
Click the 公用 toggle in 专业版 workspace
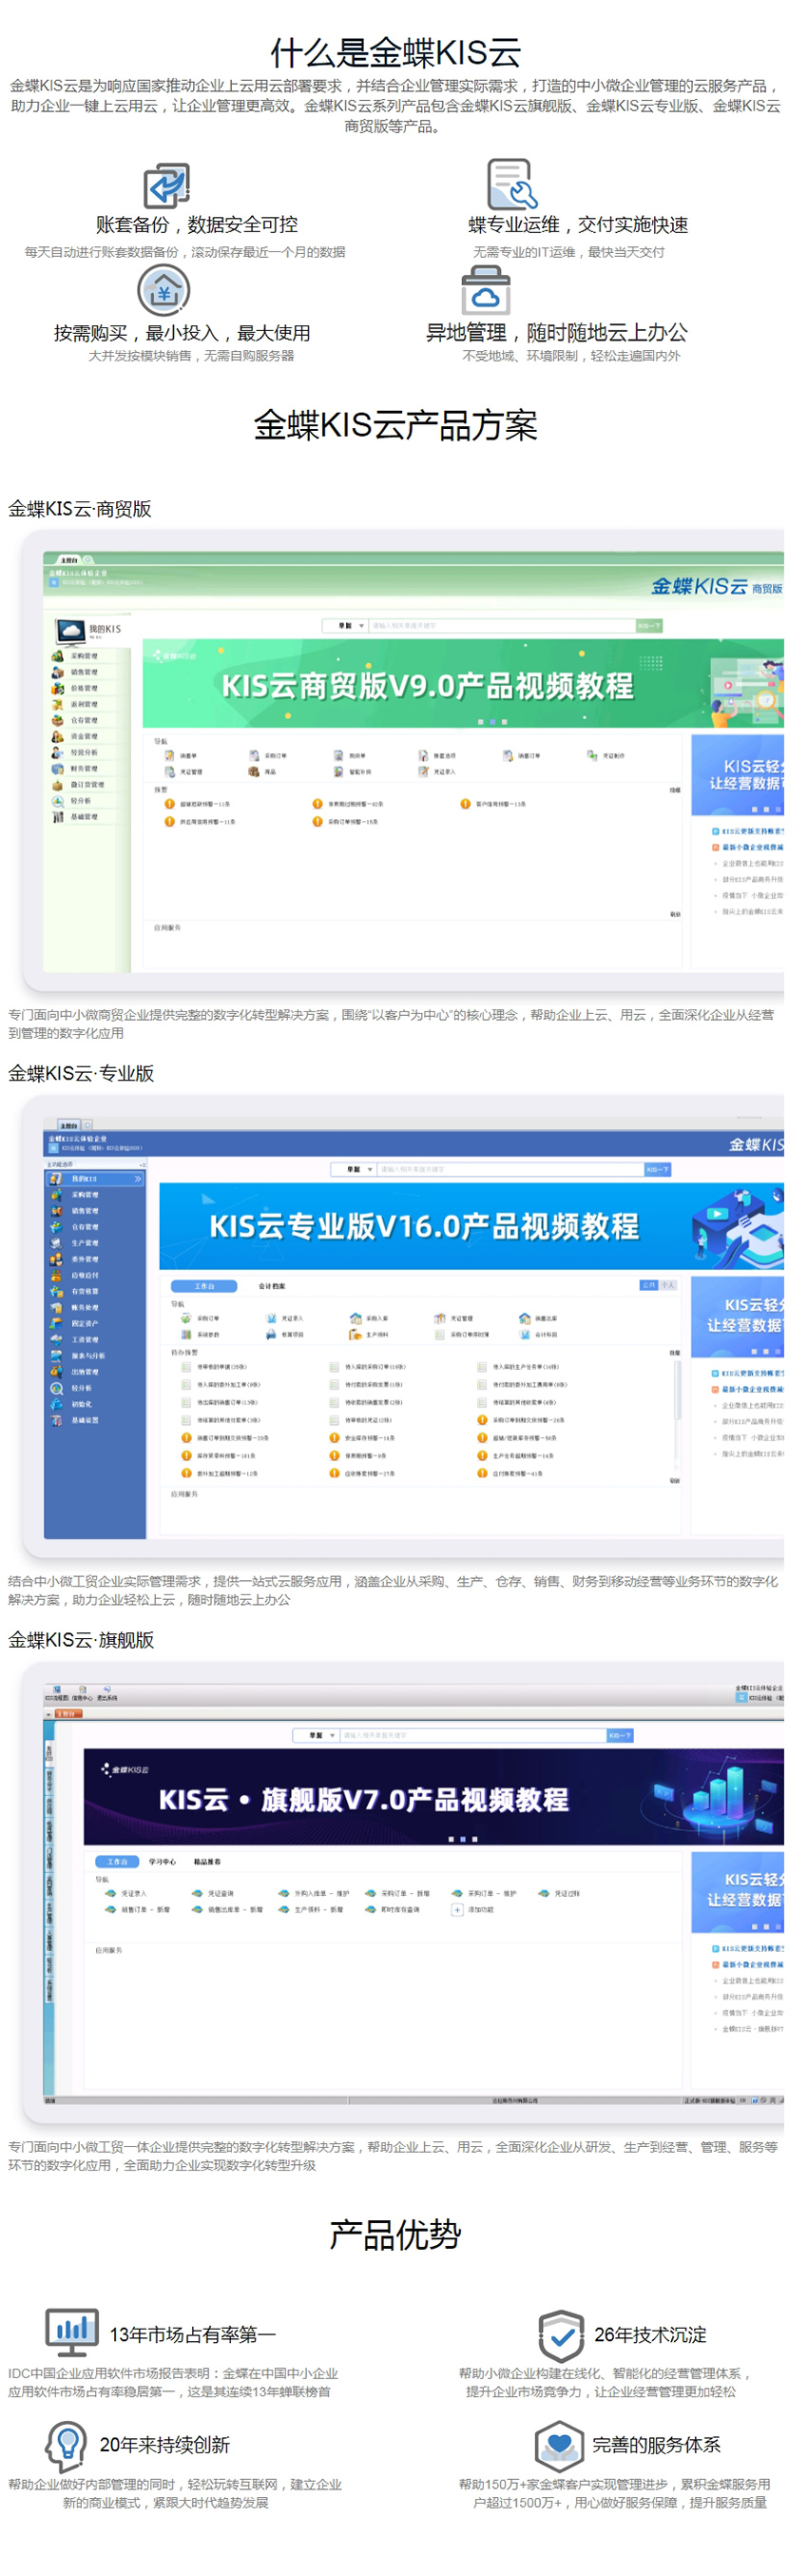[x=648, y=1285]
